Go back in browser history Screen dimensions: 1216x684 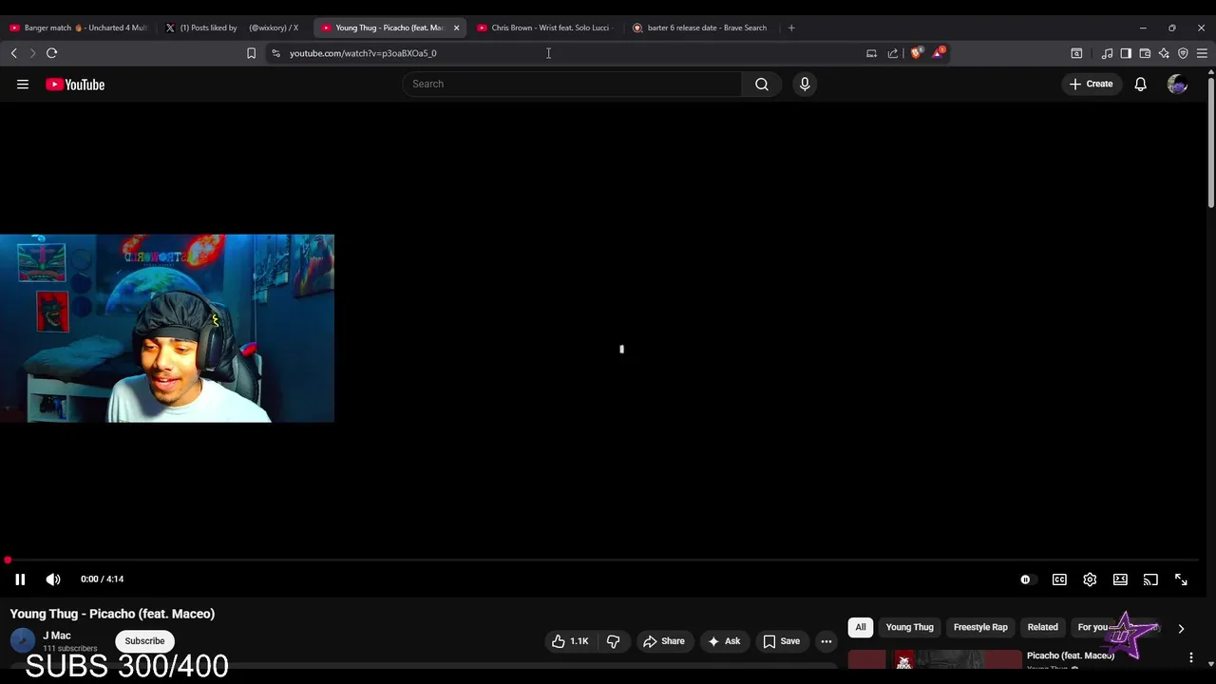click(x=13, y=53)
